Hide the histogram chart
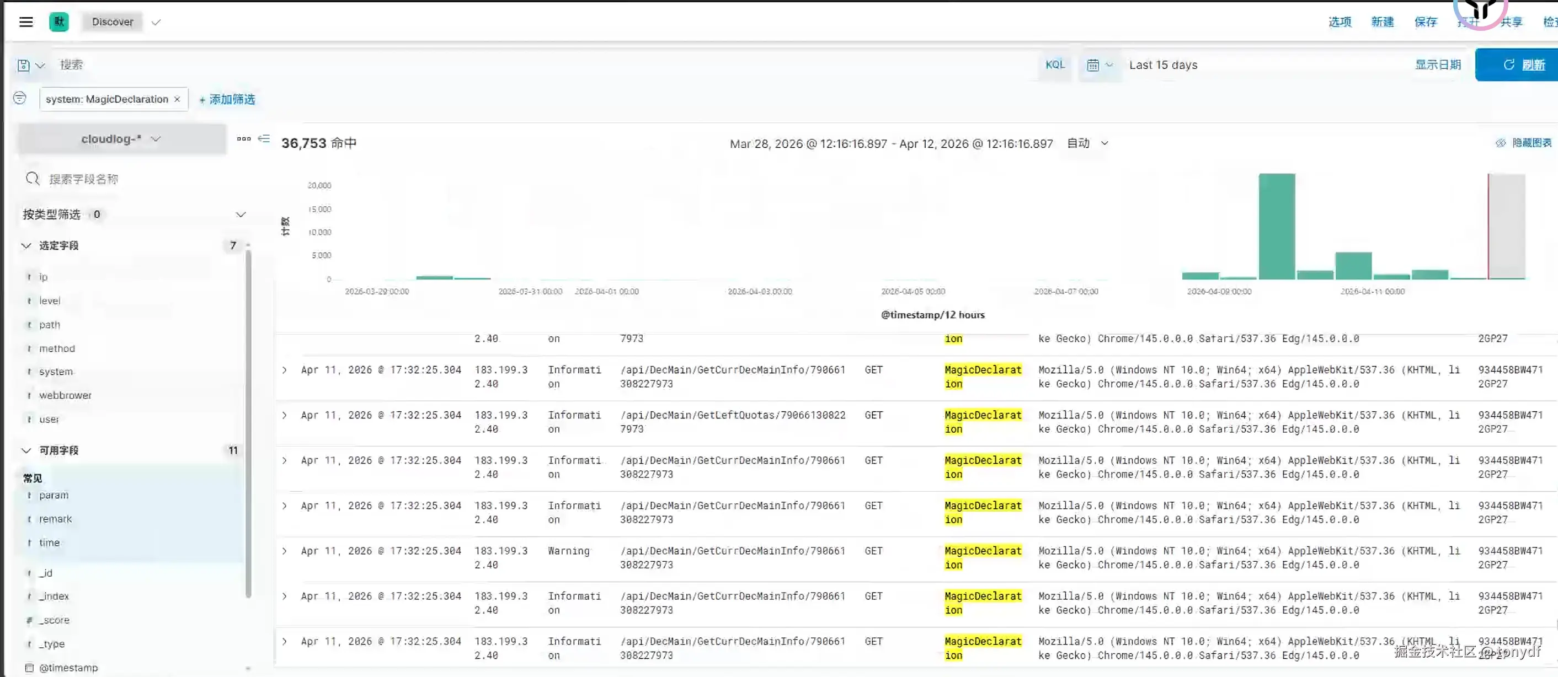The height and width of the screenshot is (677, 1558). point(1523,143)
